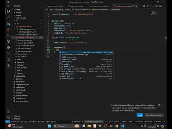Open the Run and Debug view

click(8, 29)
